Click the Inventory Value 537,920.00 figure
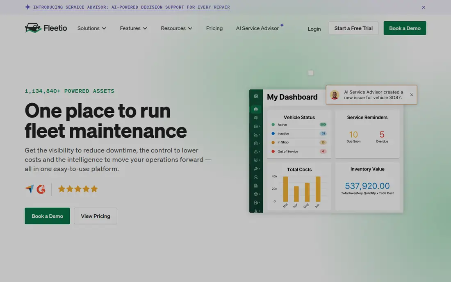The width and height of the screenshot is (451, 282). (367, 186)
